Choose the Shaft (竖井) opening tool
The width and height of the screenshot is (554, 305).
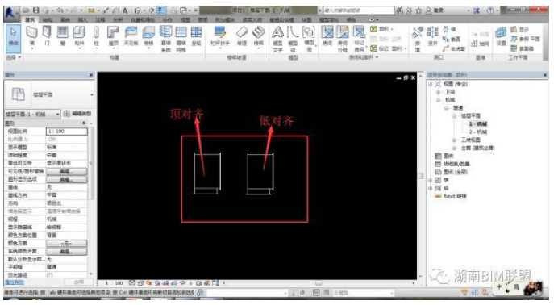[x=432, y=36]
